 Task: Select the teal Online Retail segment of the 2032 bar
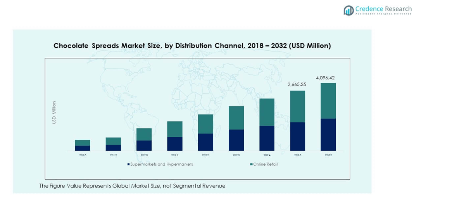point(328,101)
